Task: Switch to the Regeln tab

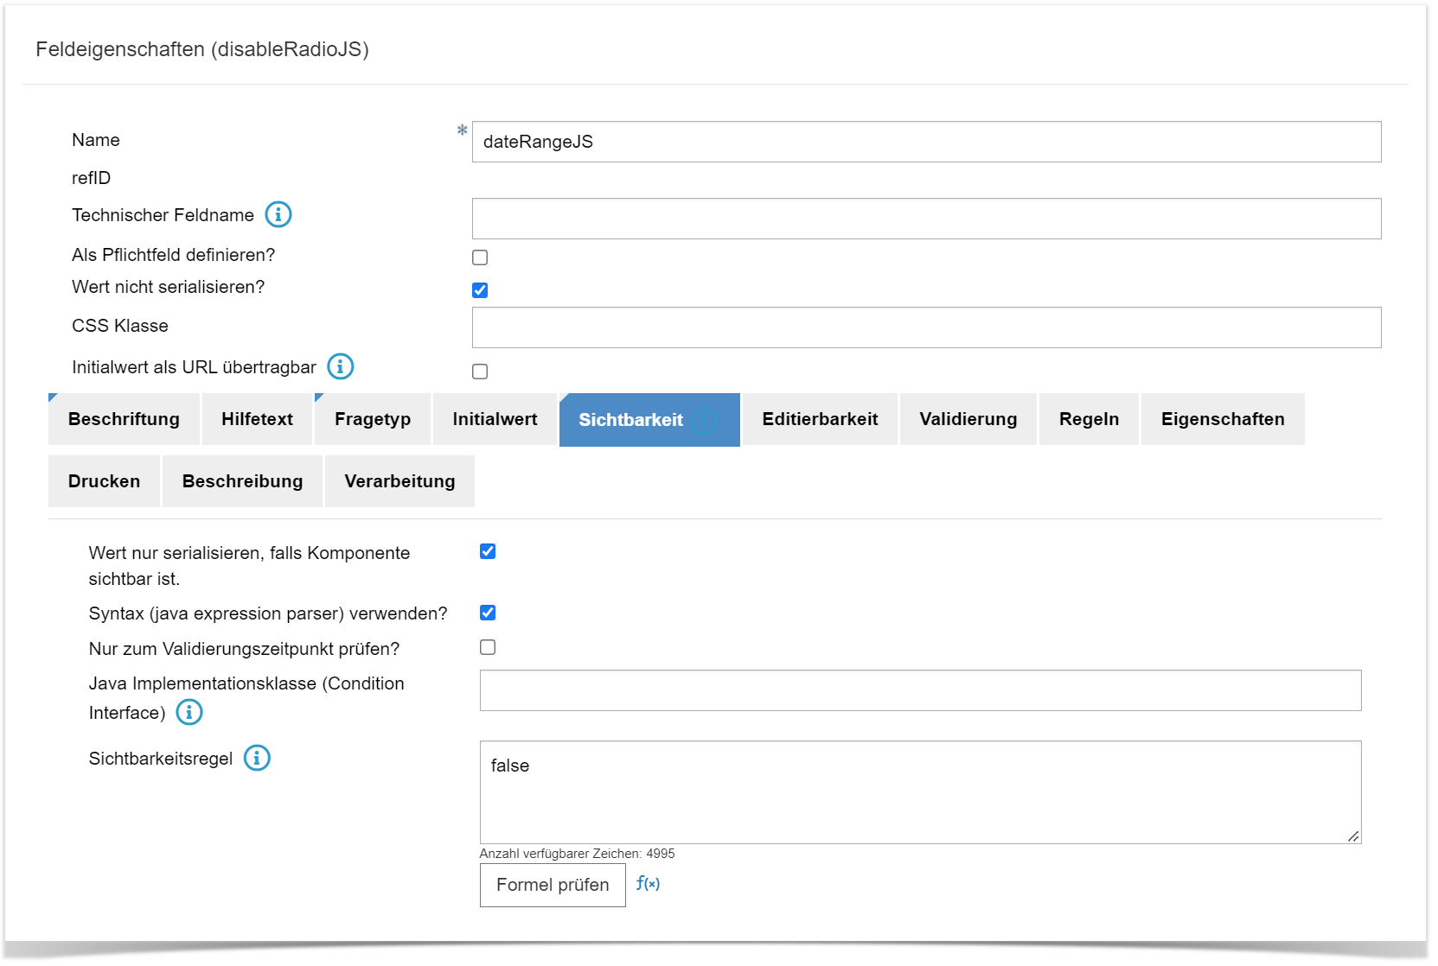Action: tap(1088, 419)
